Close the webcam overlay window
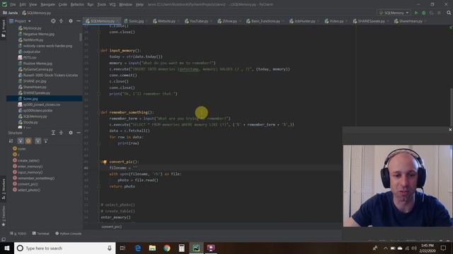 pyautogui.click(x=450, y=130)
